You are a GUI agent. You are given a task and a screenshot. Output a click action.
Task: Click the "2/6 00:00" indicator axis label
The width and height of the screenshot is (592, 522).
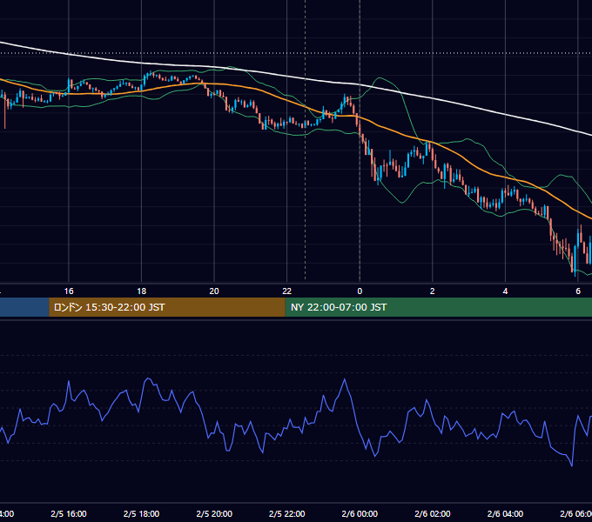pos(360,513)
